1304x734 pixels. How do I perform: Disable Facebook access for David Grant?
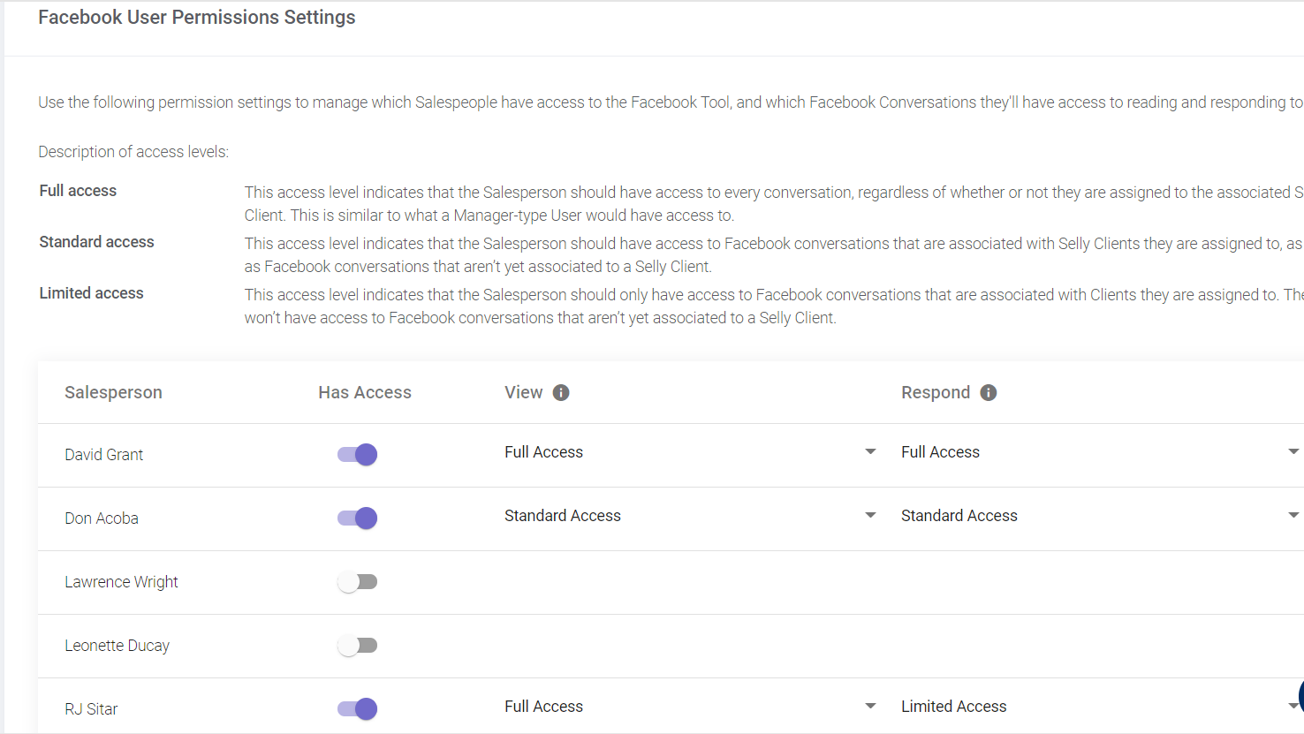pos(357,455)
